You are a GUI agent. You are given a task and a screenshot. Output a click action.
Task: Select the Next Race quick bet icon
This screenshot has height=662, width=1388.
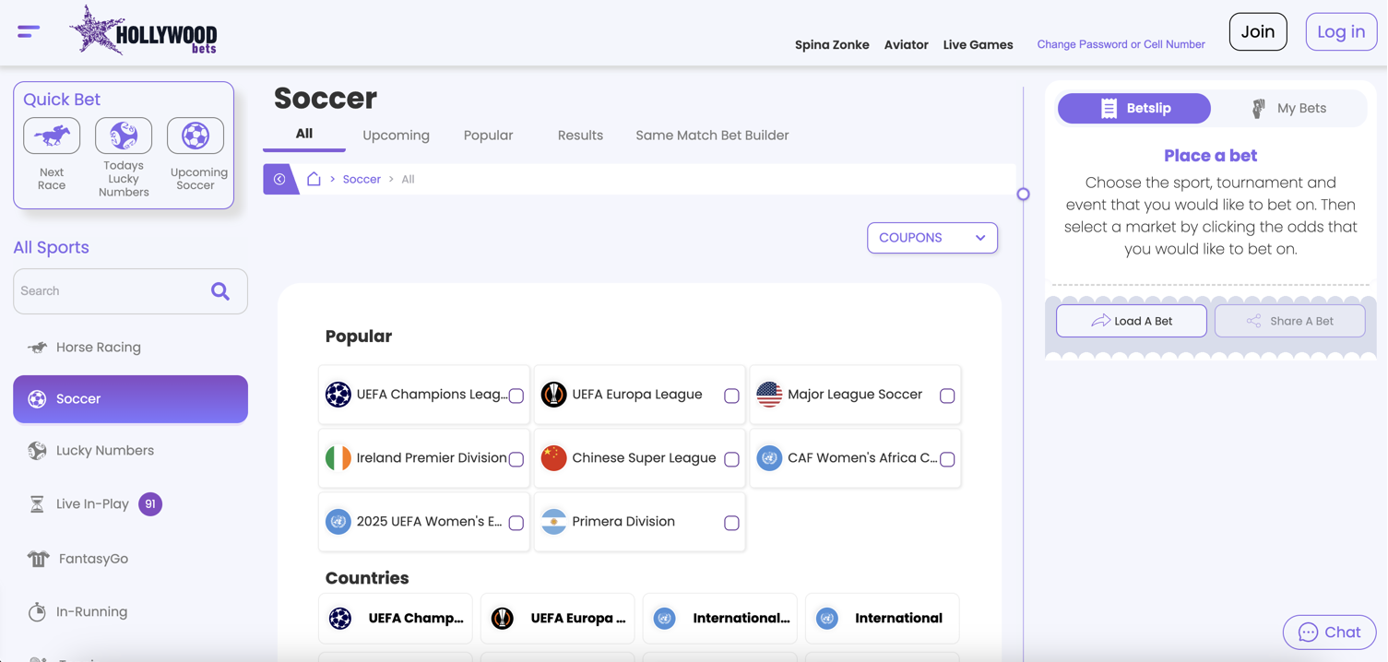coord(51,135)
